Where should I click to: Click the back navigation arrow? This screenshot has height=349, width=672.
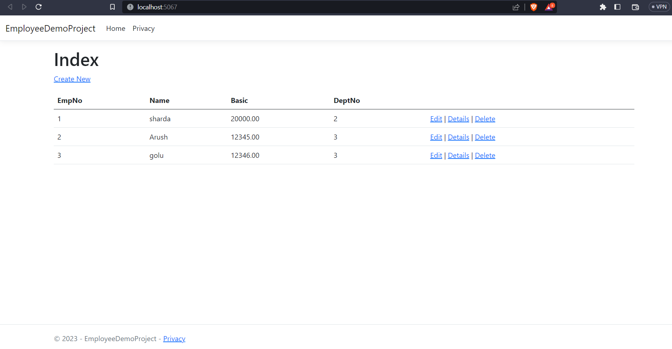tap(10, 7)
